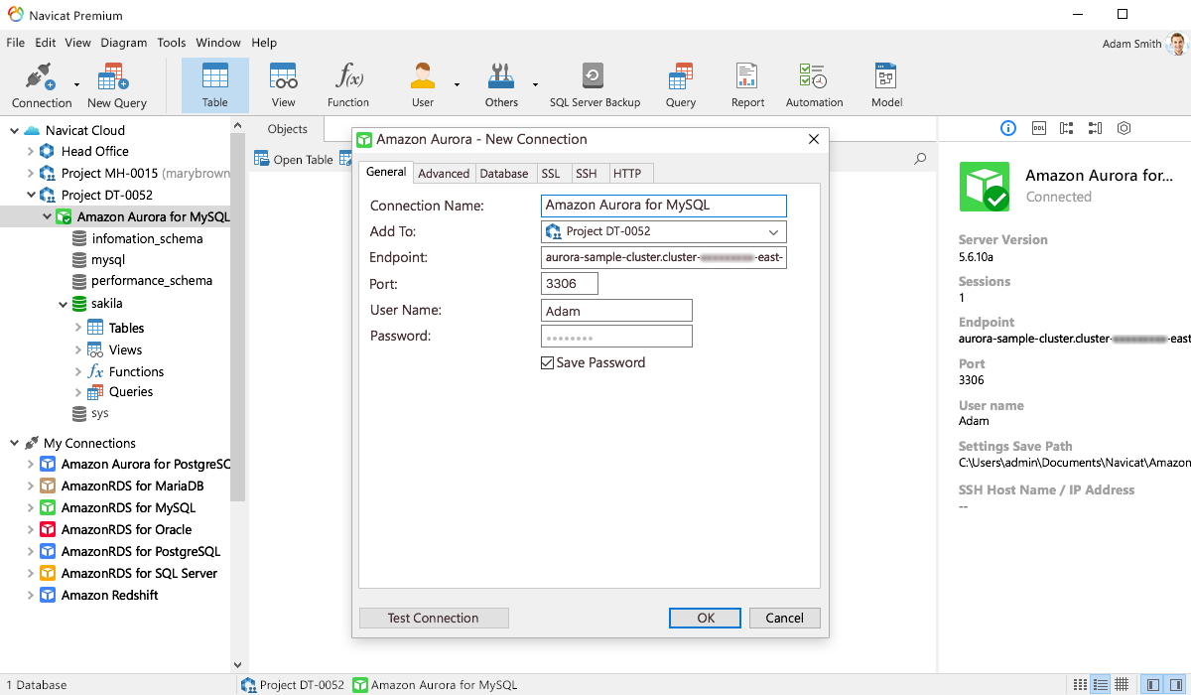
Task: Open the Add To project dropdown
Action: 664,231
